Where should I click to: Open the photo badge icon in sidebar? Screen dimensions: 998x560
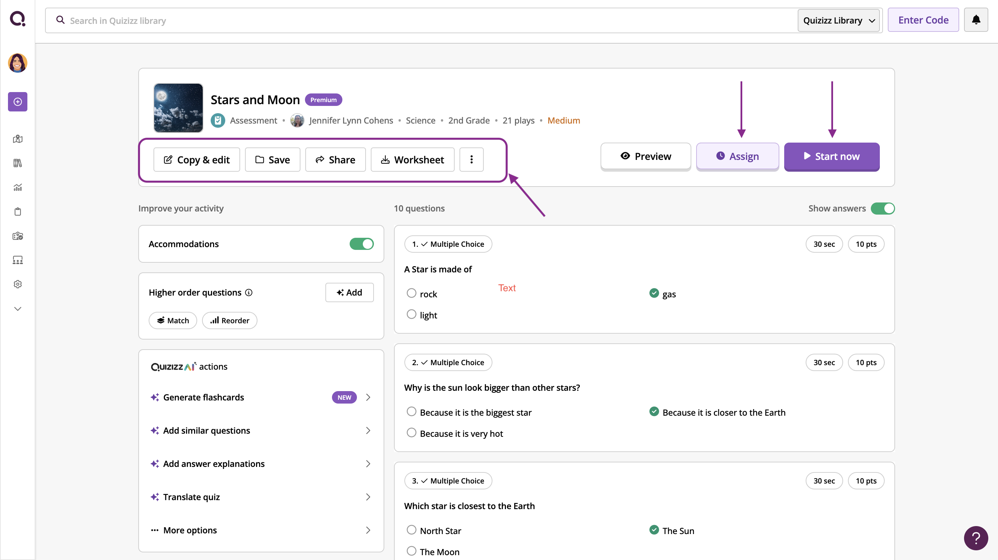click(x=17, y=236)
